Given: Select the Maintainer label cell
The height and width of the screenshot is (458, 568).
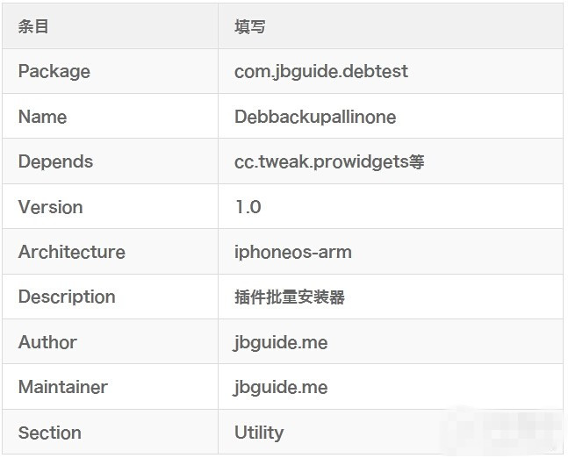Looking at the screenshot, I should [x=62, y=387].
